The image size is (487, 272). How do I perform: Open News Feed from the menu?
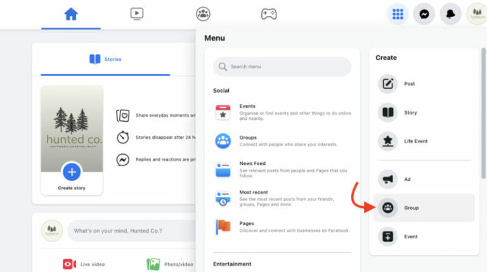(x=223, y=169)
